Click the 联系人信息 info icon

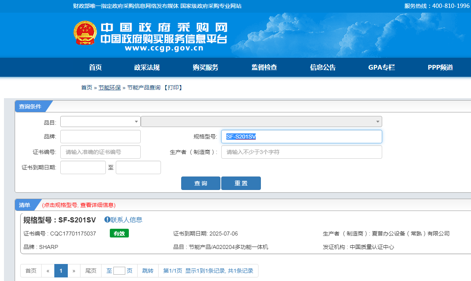pyautogui.click(x=107, y=220)
